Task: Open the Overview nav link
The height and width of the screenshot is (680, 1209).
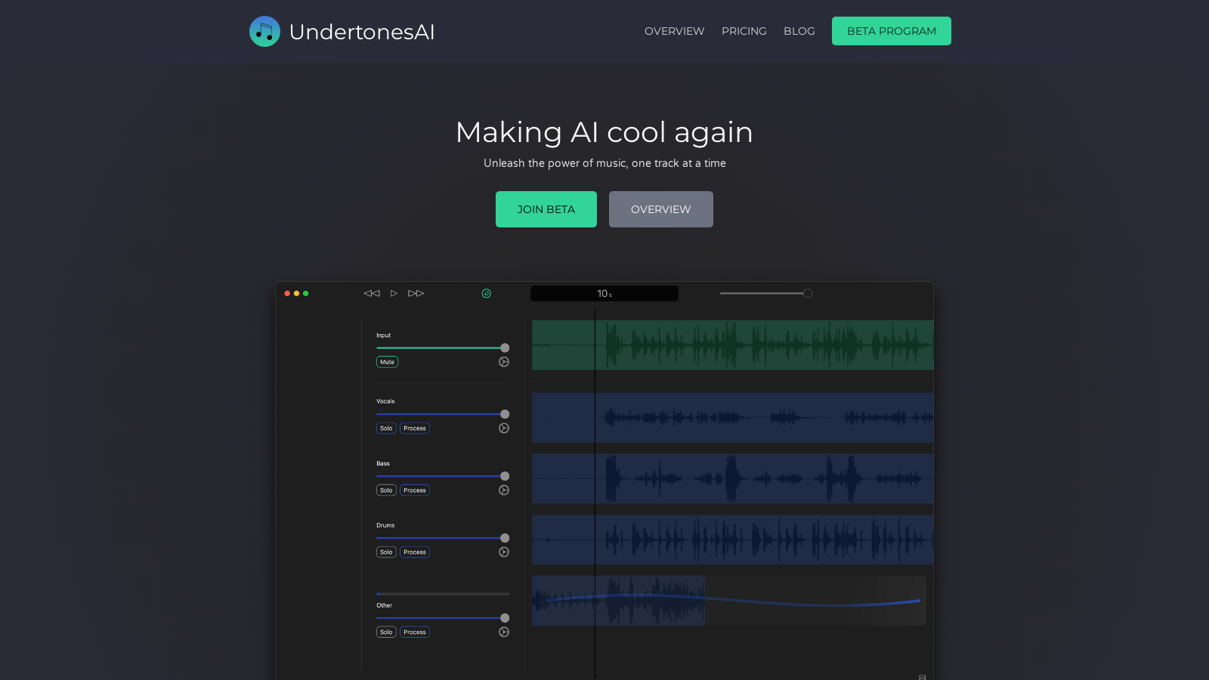Action: click(674, 31)
